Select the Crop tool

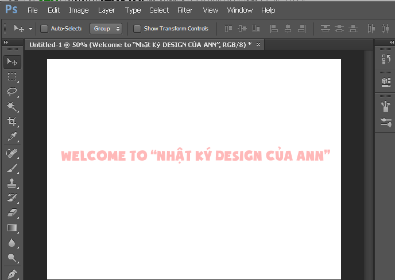[x=12, y=122]
